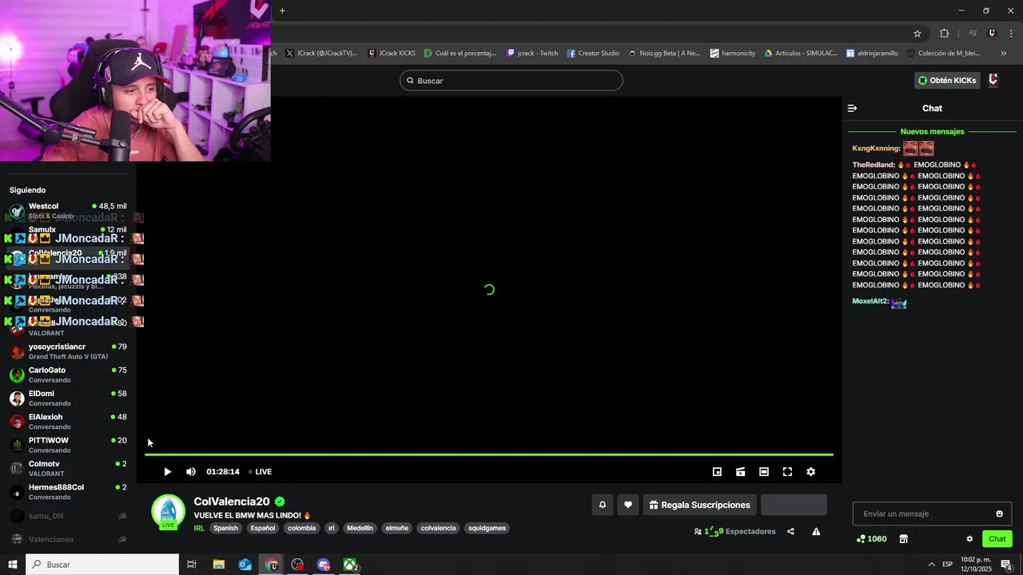Collapse the chat panel arrow icon

852,108
